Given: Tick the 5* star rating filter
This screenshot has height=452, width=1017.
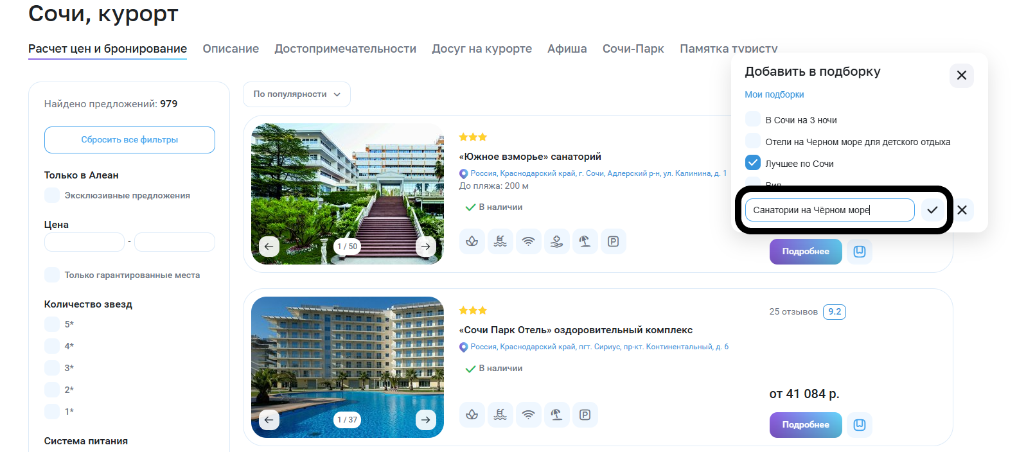Looking at the screenshot, I should pyautogui.click(x=52, y=324).
